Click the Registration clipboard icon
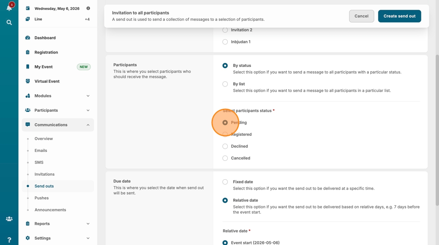 (x=28, y=52)
